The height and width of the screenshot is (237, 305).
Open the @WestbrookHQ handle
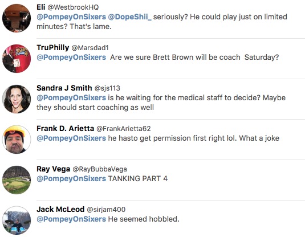73,7
